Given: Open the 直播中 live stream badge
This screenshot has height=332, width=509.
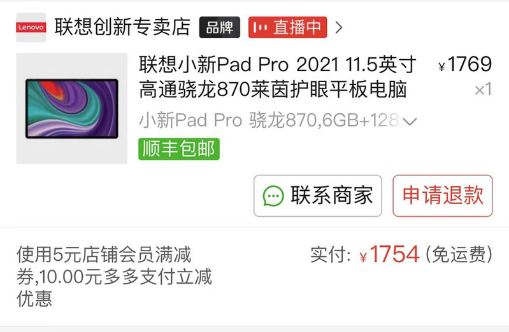Looking at the screenshot, I should click(287, 27).
